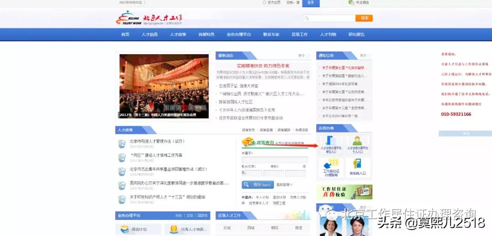This screenshot has height=236, width=492.
Task: Click document icon beside “两区”建设人才领域工作方案
Action: [122, 158]
